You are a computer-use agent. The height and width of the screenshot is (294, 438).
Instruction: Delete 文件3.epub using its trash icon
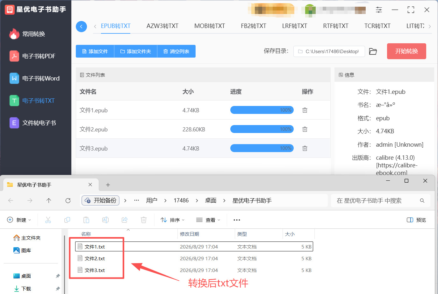[305, 148]
